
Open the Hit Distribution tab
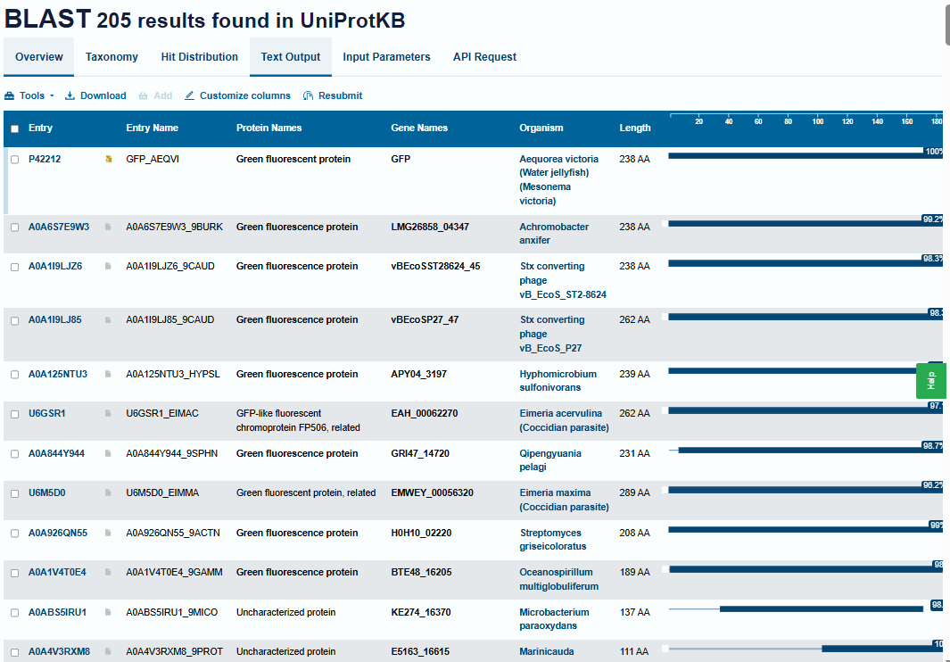199,57
